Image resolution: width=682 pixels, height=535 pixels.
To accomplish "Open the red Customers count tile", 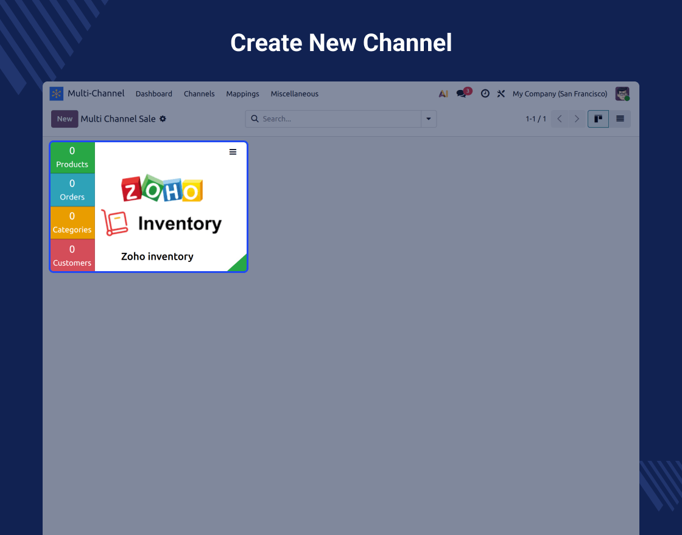I will pos(72,256).
